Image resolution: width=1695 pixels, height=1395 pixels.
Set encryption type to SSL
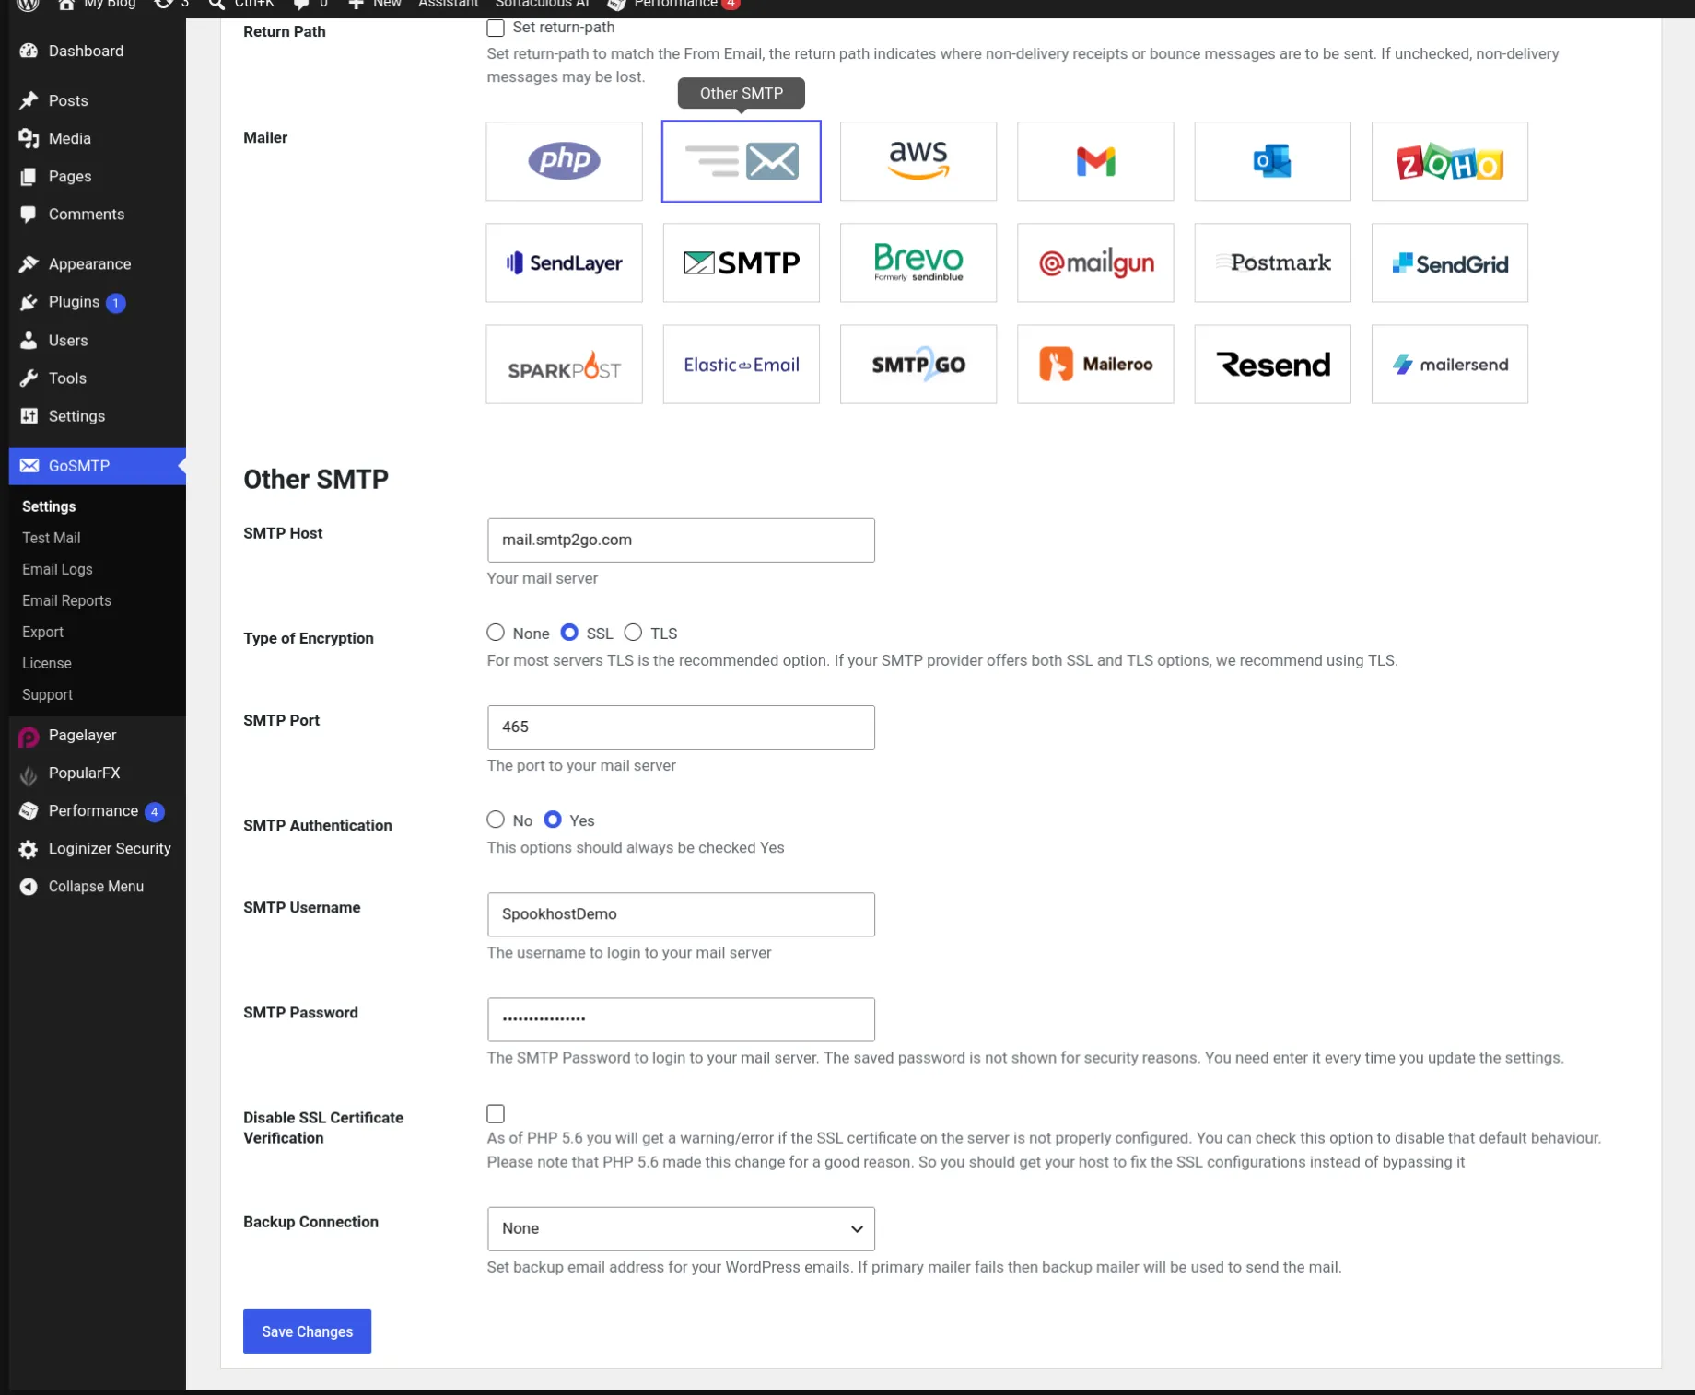569,633
